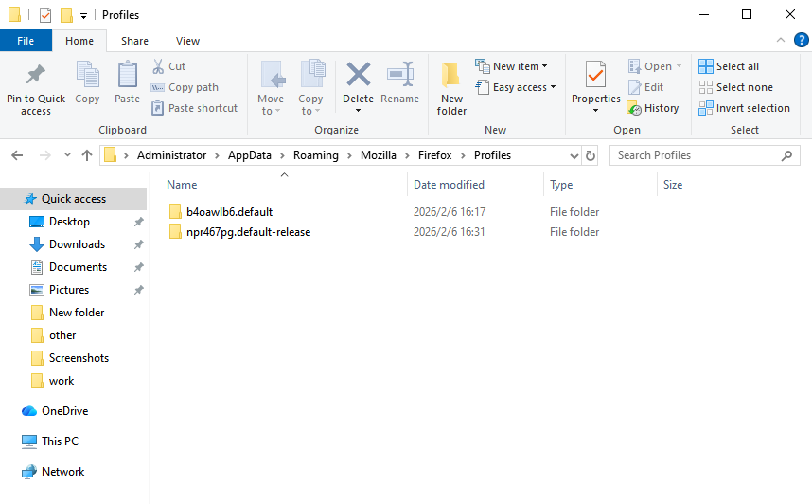Click Select none
812x504 pixels.
coord(736,87)
